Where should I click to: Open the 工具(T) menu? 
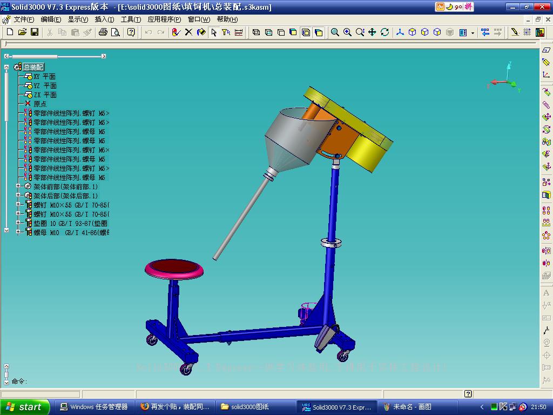click(x=131, y=19)
